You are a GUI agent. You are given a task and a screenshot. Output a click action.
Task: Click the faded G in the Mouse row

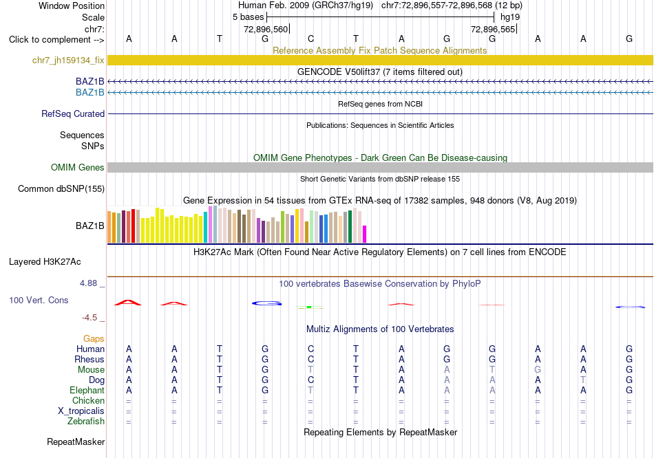point(538,370)
